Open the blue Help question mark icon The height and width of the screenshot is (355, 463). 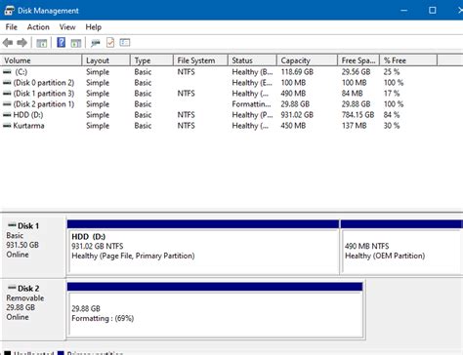coord(62,43)
